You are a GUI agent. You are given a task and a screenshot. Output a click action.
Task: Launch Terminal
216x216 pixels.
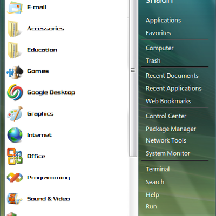[158, 169]
